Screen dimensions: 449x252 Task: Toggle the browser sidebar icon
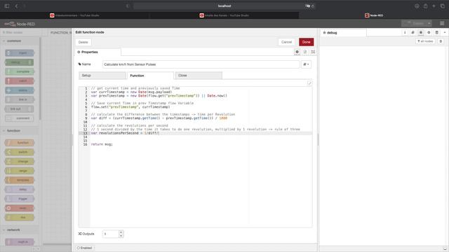(7, 6)
